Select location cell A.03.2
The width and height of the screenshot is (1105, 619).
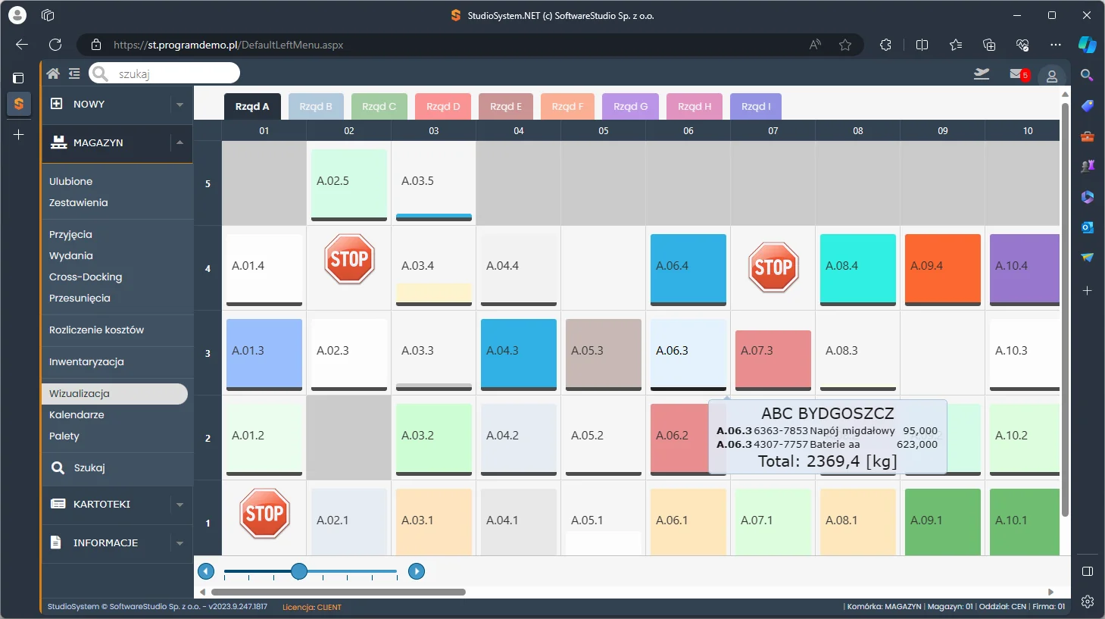(x=434, y=438)
